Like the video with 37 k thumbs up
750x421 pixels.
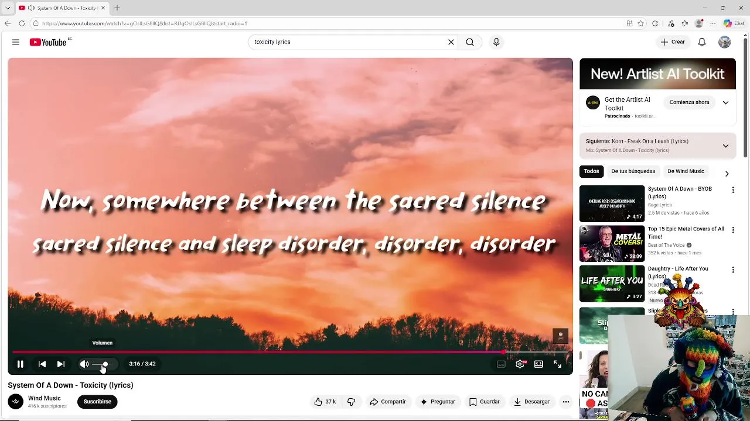325,402
